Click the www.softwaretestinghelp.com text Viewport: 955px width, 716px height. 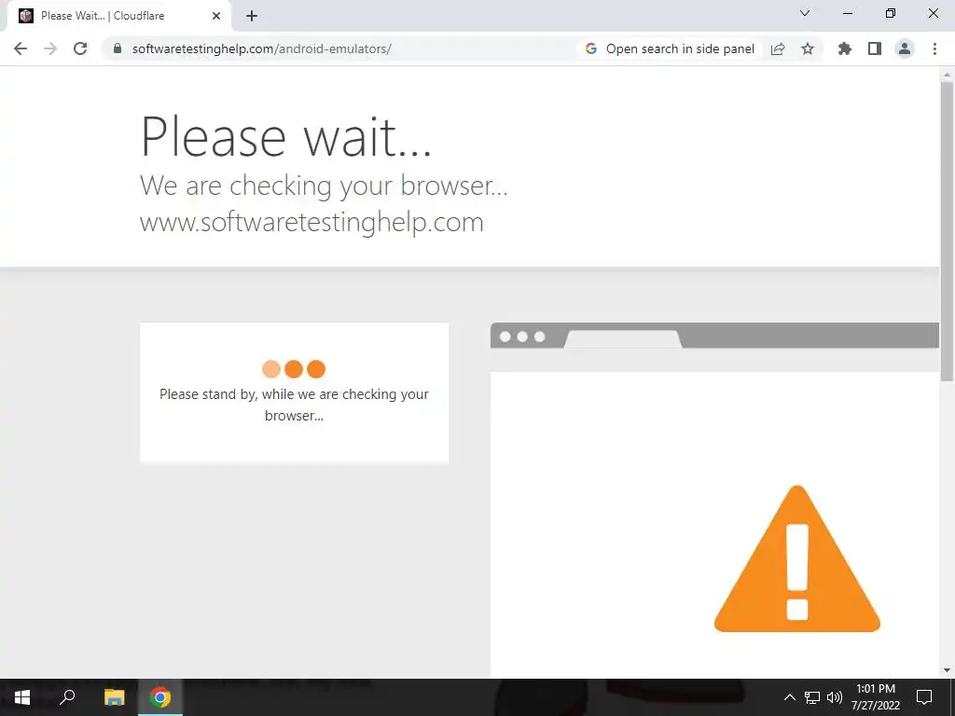click(x=311, y=222)
